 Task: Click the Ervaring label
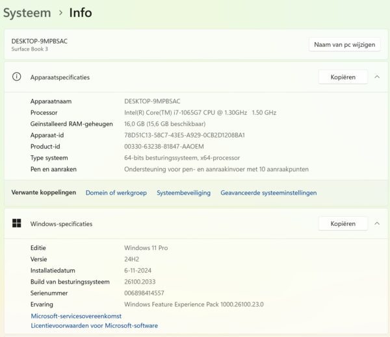42,305
